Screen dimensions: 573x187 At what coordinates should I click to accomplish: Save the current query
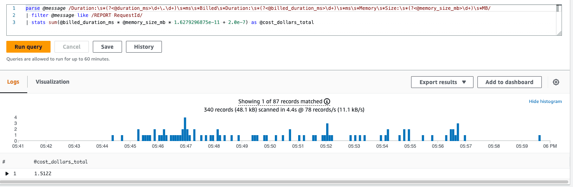[107, 47]
